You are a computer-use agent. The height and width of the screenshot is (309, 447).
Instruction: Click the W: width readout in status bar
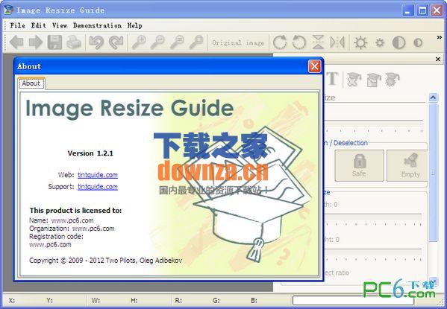pyautogui.click(x=96, y=300)
